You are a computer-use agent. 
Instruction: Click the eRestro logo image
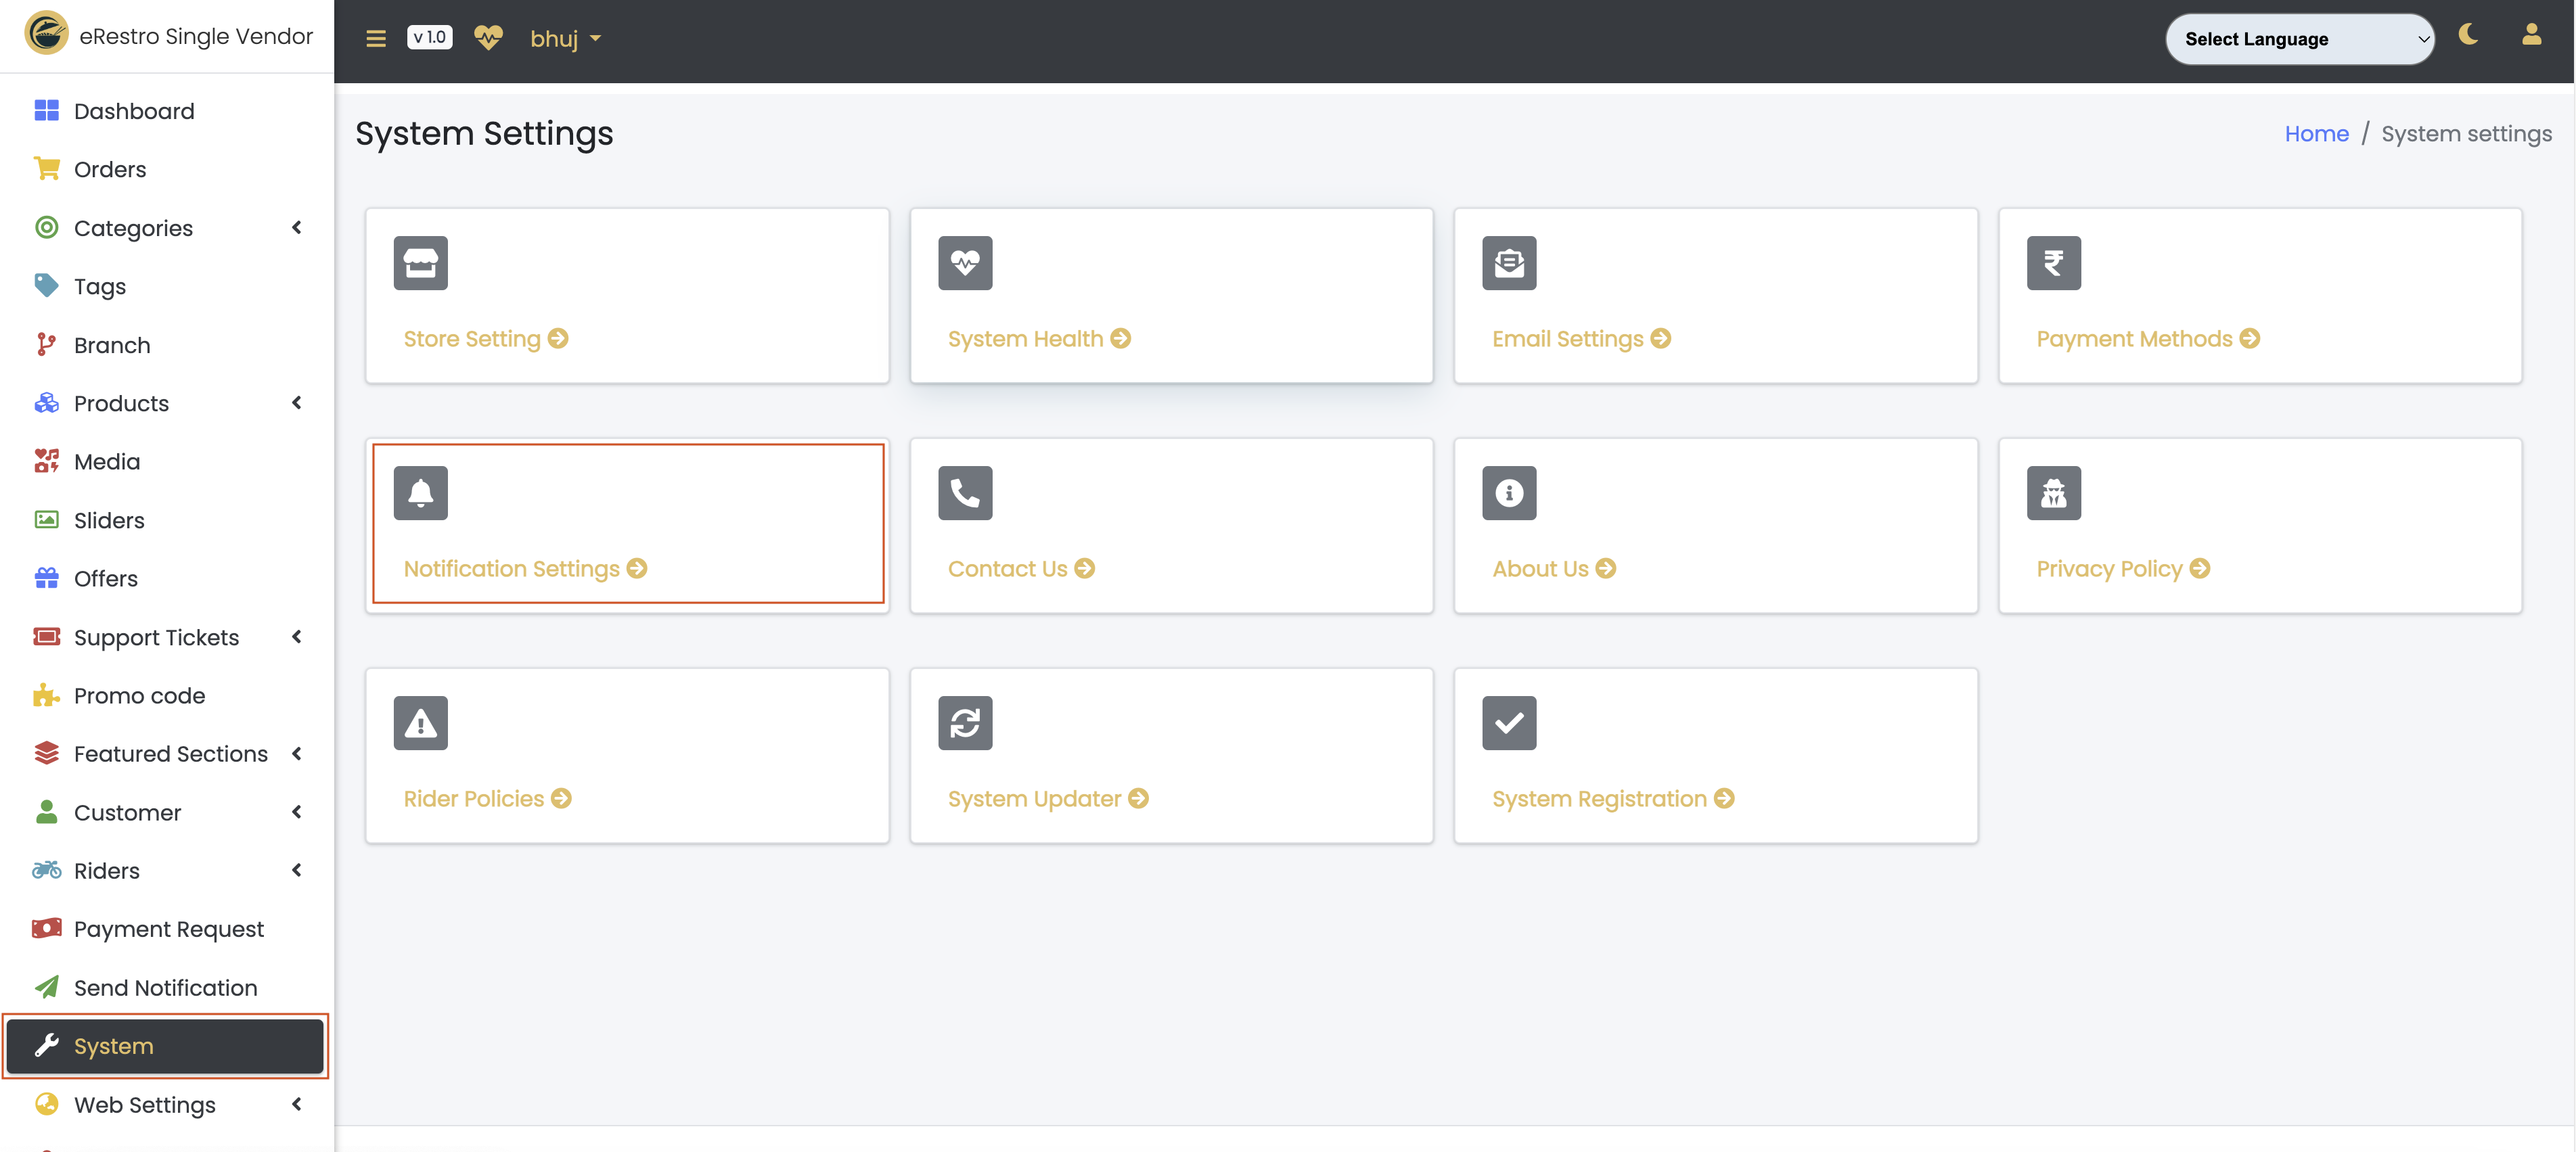tap(46, 34)
